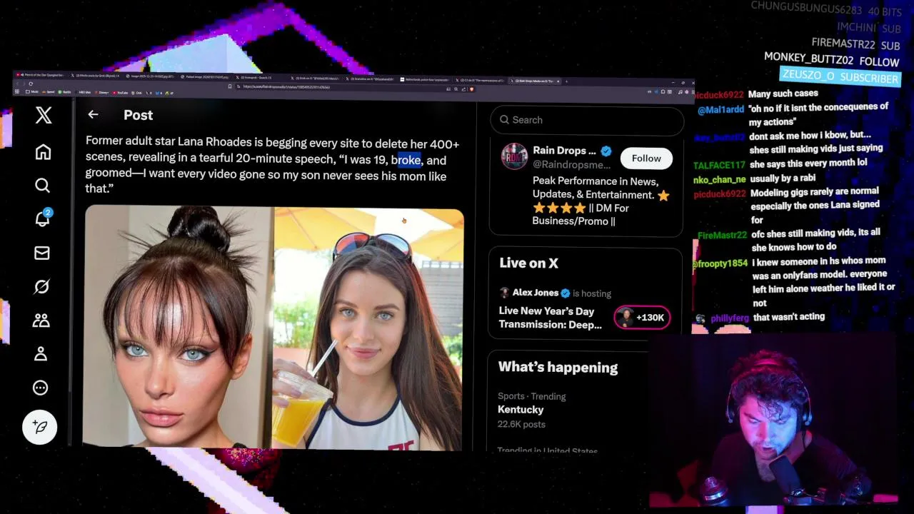Open Communities people icon
914x514 pixels.
pos(41,321)
